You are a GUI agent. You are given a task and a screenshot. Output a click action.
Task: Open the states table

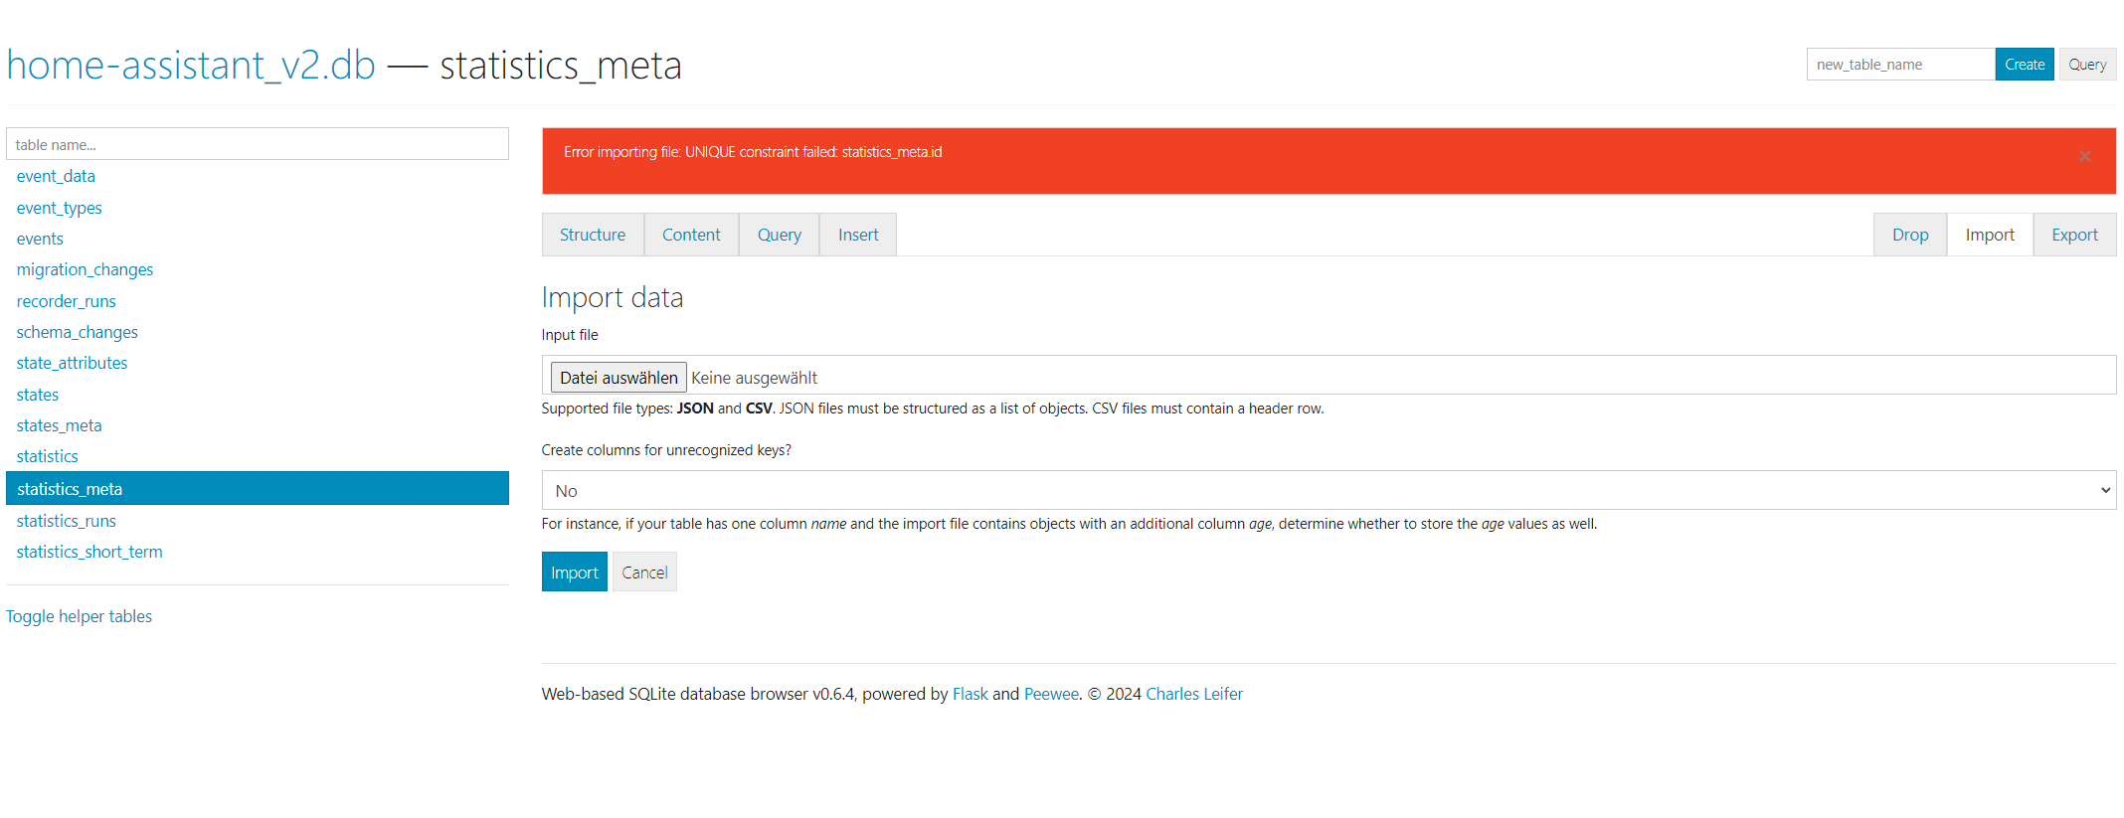pyautogui.click(x=37, y=395)
